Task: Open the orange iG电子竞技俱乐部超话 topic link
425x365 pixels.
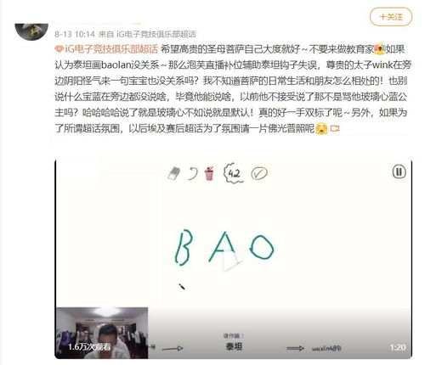Action: click(x=111, y=49)
